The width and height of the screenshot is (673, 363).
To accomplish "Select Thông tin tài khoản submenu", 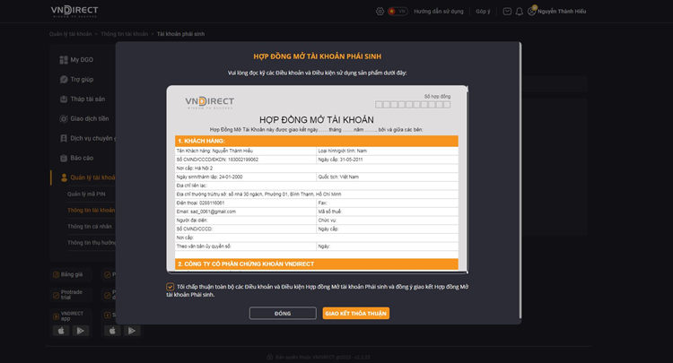I will 92,211.
